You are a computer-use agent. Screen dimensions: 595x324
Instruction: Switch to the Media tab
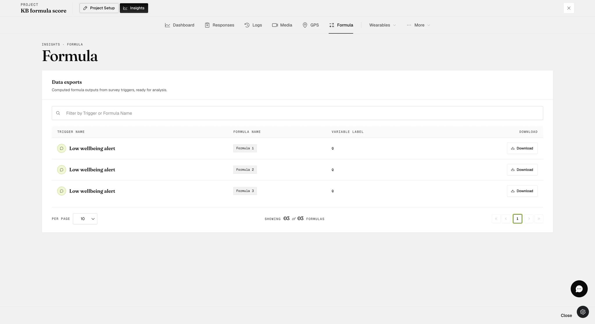(282, 25)
